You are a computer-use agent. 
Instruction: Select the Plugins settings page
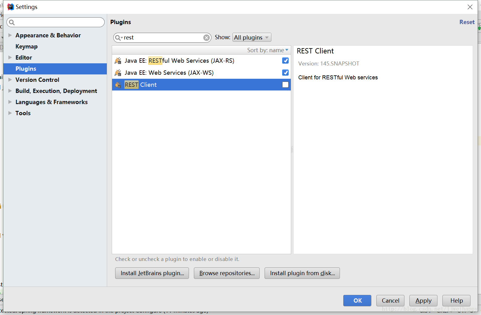55,69
